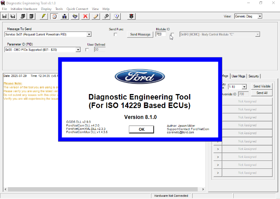Click the Send Message button

pos(140,35)
